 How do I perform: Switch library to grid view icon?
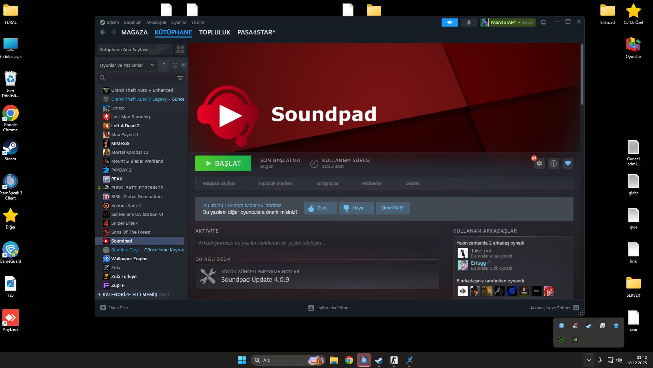pyautogui.click(x=180, y=49)
